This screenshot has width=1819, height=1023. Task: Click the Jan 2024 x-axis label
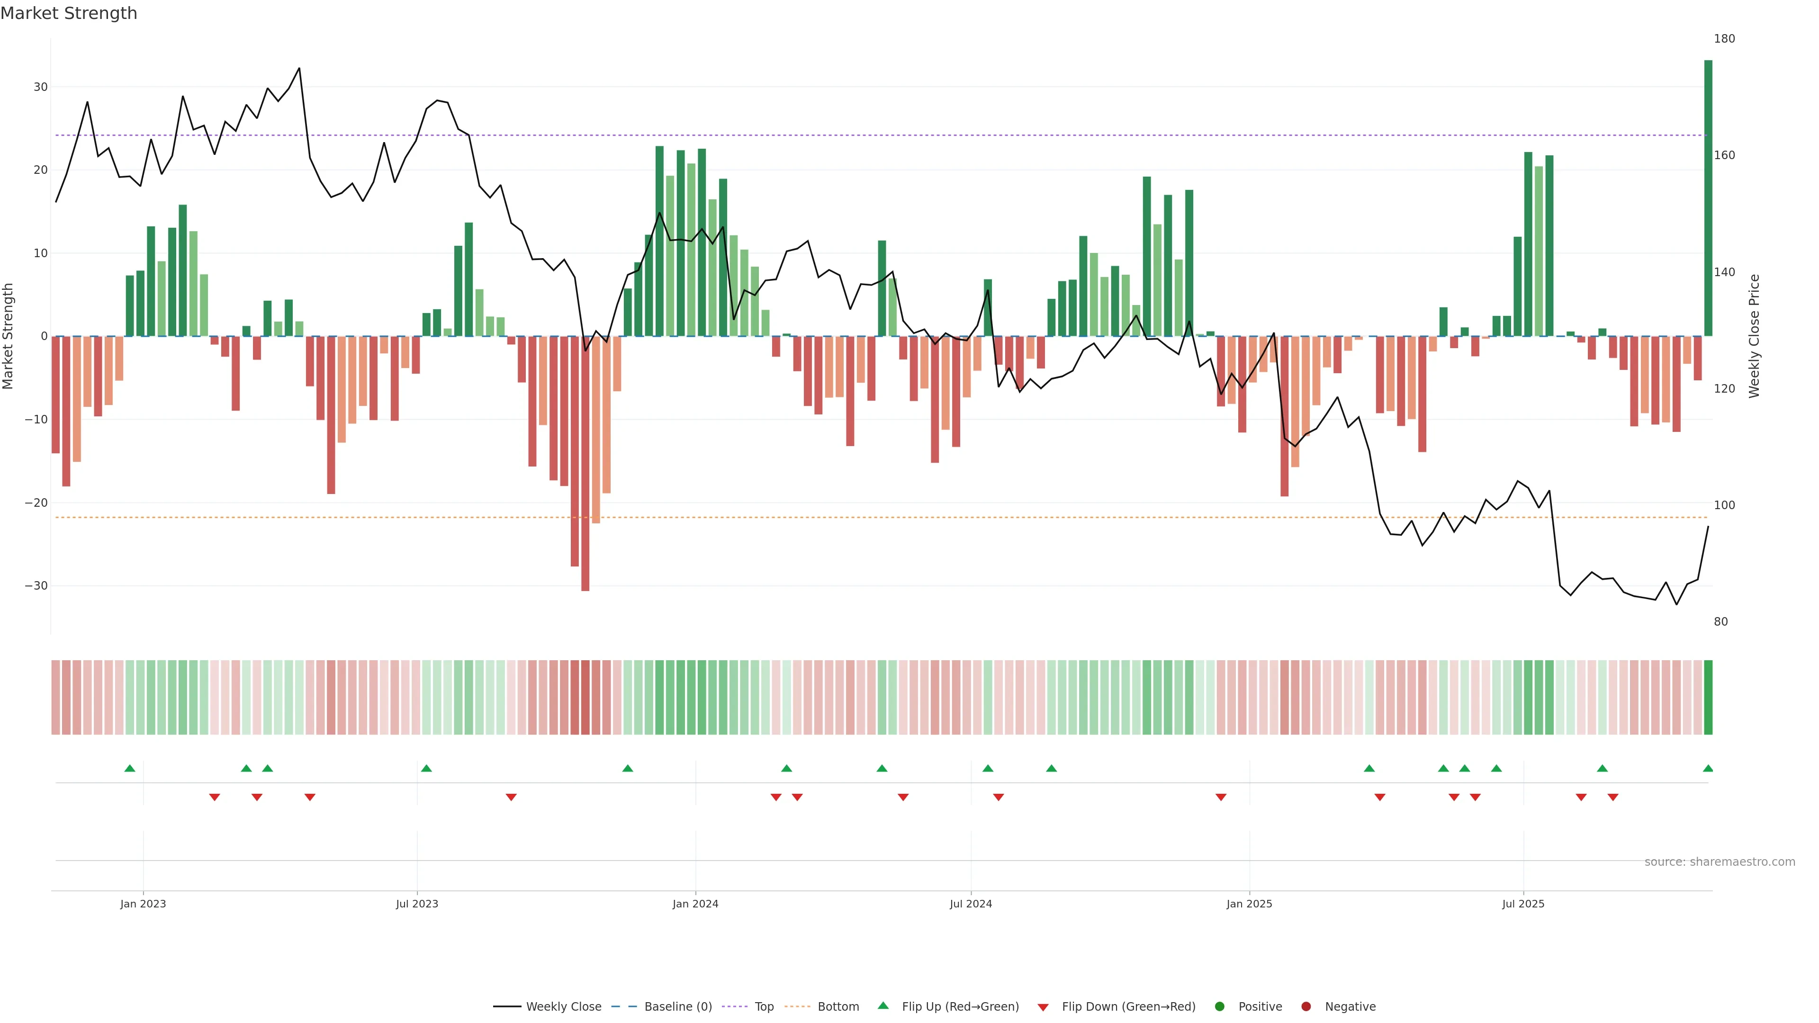(695, 904)
